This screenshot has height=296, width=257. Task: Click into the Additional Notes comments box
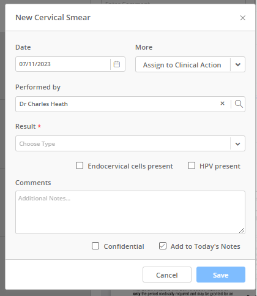tap(130, 213)
